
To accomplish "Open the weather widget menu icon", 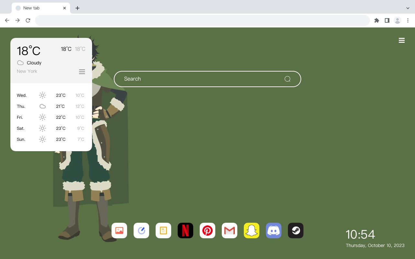I will 82,72.
